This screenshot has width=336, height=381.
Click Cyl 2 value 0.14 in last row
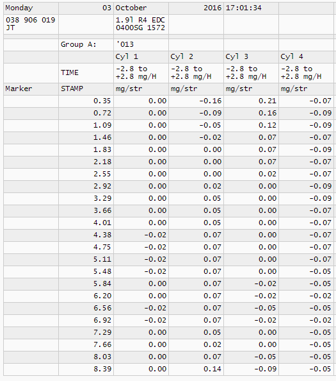(x=196, y=369)
